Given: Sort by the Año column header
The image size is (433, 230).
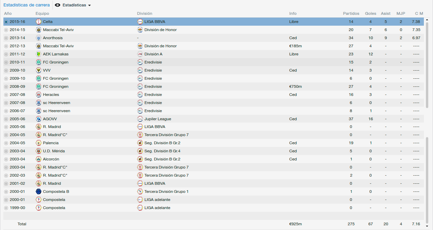Looking at the screenshot, I should [x=8, y=14].
